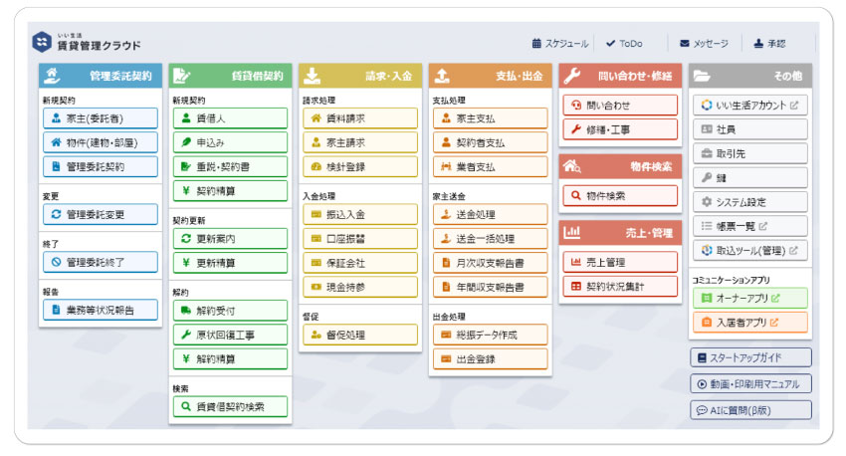The width and height of the screenshot is (846, 456).
Task: Open 原状回復工事 button
Action: point(230,336)
